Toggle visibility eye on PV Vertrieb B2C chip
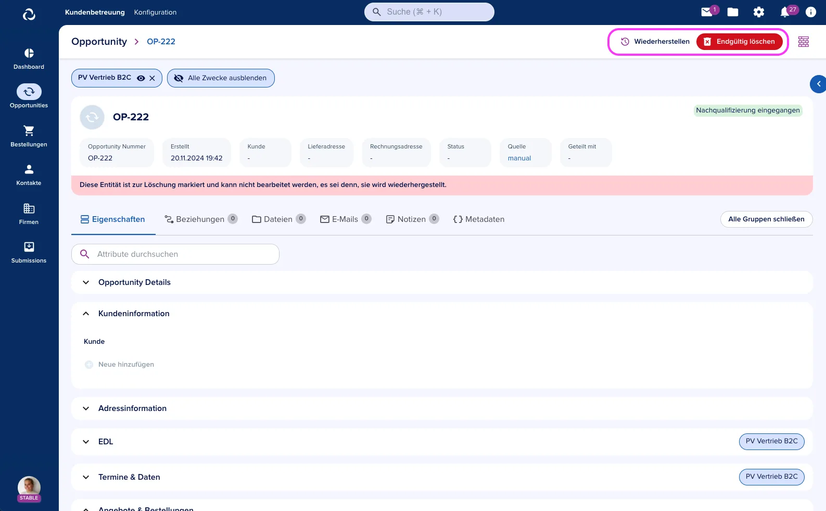 (x=141, y=78)
